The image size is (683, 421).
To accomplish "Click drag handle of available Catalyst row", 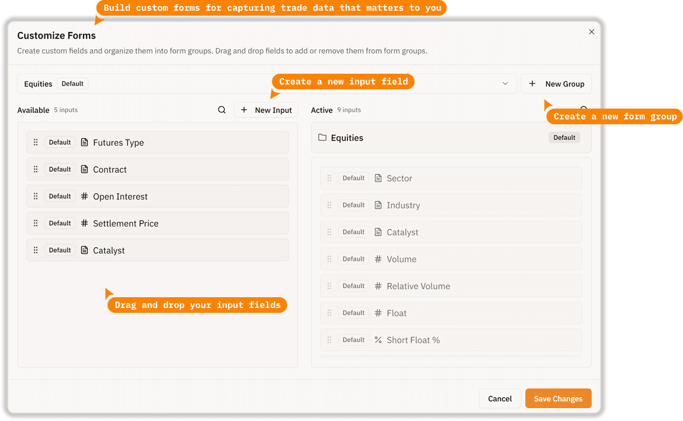I will coord(36,250).
